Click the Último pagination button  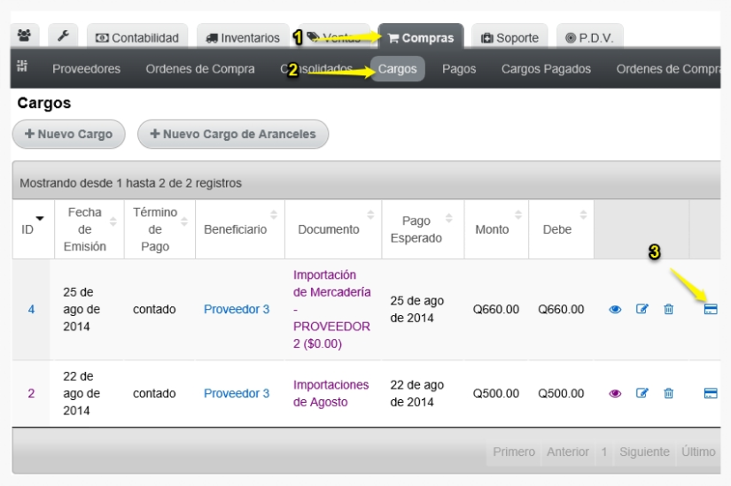[x=698, y=451]
